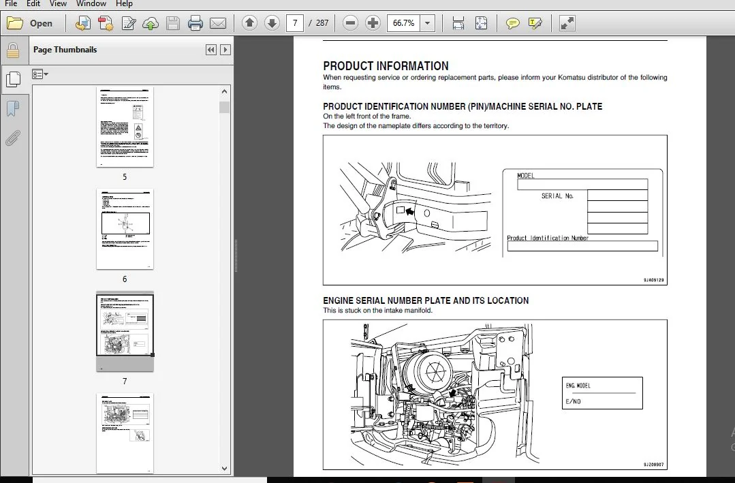This screenshot has width=735, height=483.
Task: Select the page 6 thumbnail
Action: [x=125, y=229]
